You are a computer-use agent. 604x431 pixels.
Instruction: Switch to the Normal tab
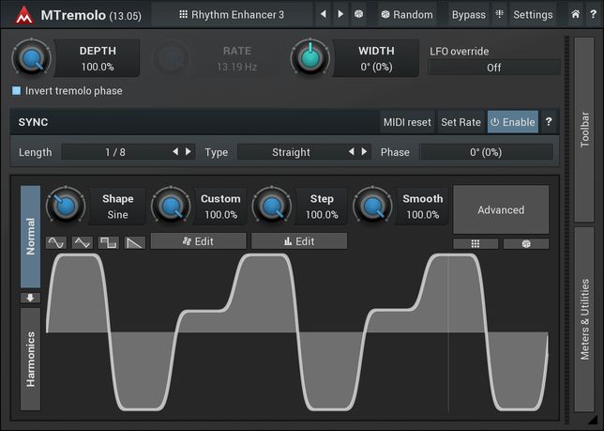coord(30,237)
